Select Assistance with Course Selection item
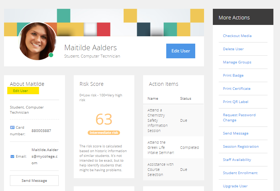Screen dimensions: 280x191 coord(160,169)
